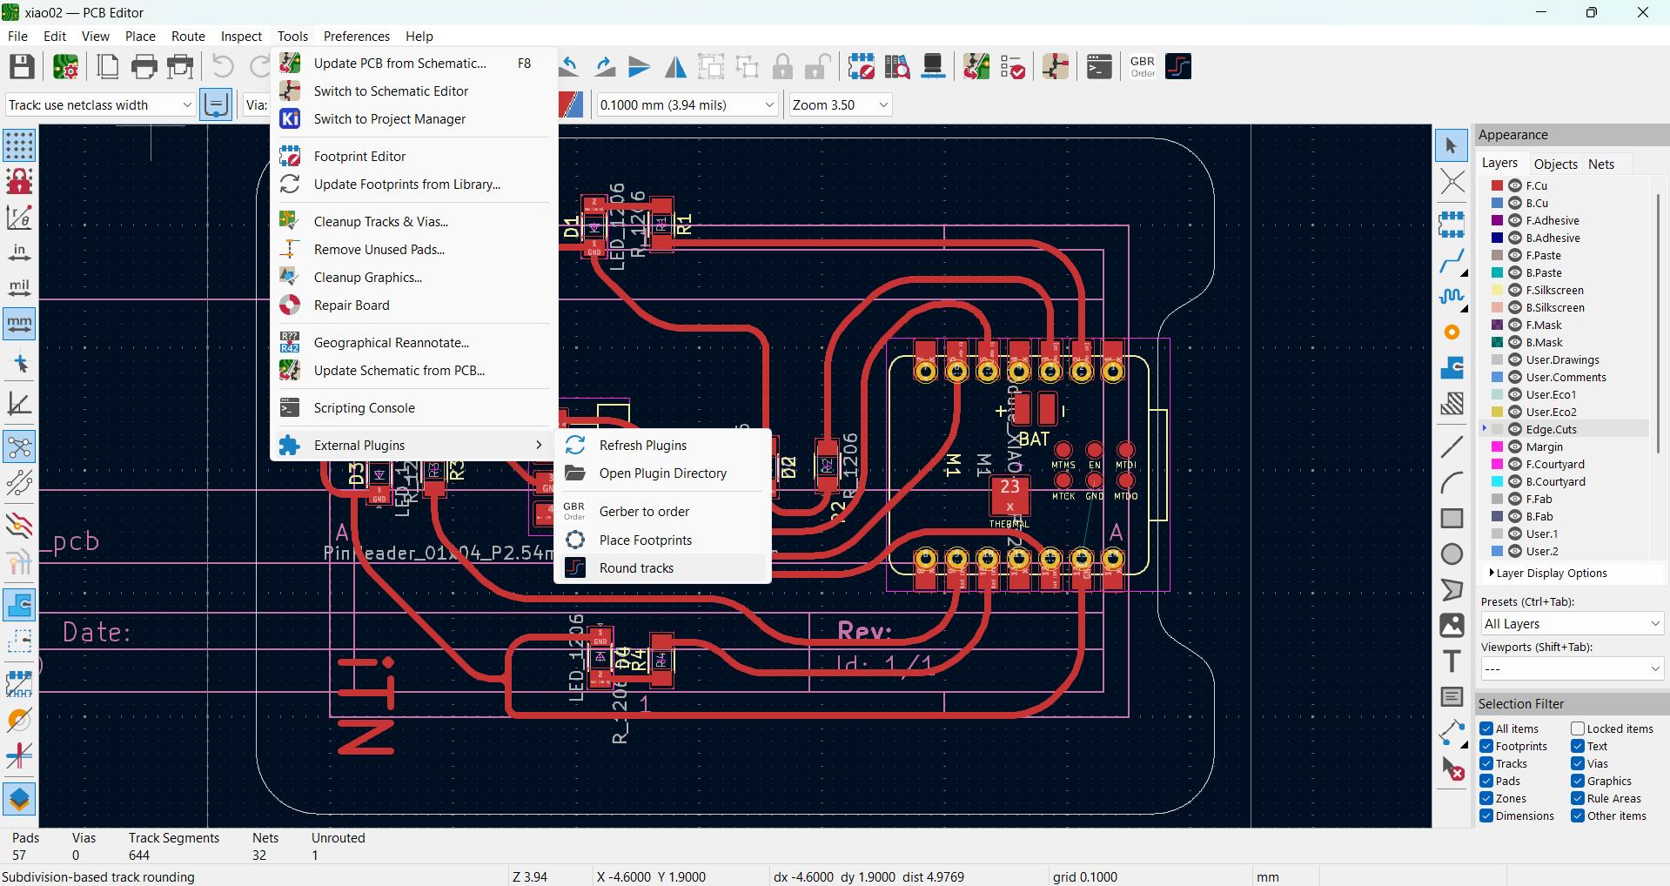Toggle B.Cu layer visibility eye

click(x=1515, y=203)
